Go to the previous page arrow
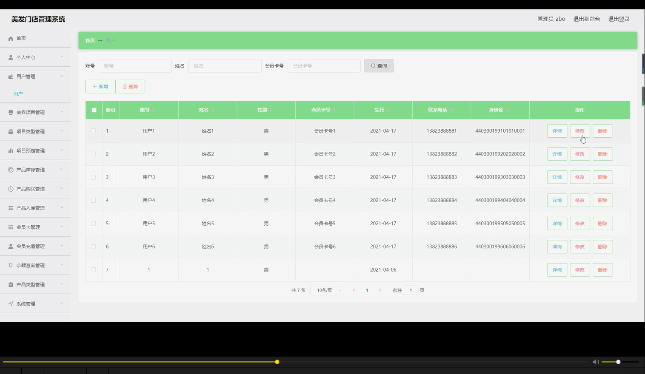 pos(354,290)
